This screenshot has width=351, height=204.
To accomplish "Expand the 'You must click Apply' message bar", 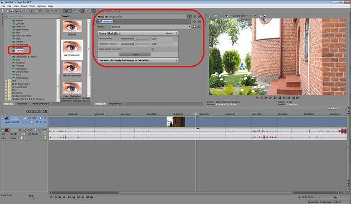I will [176, 60].
